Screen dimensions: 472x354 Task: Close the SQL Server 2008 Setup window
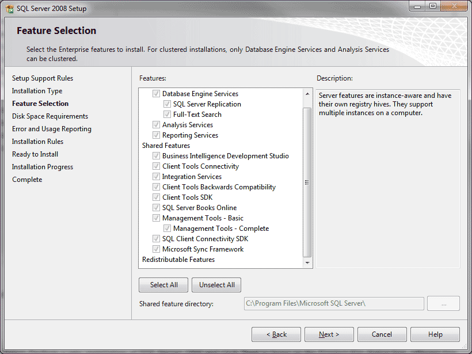pos(454,6)
